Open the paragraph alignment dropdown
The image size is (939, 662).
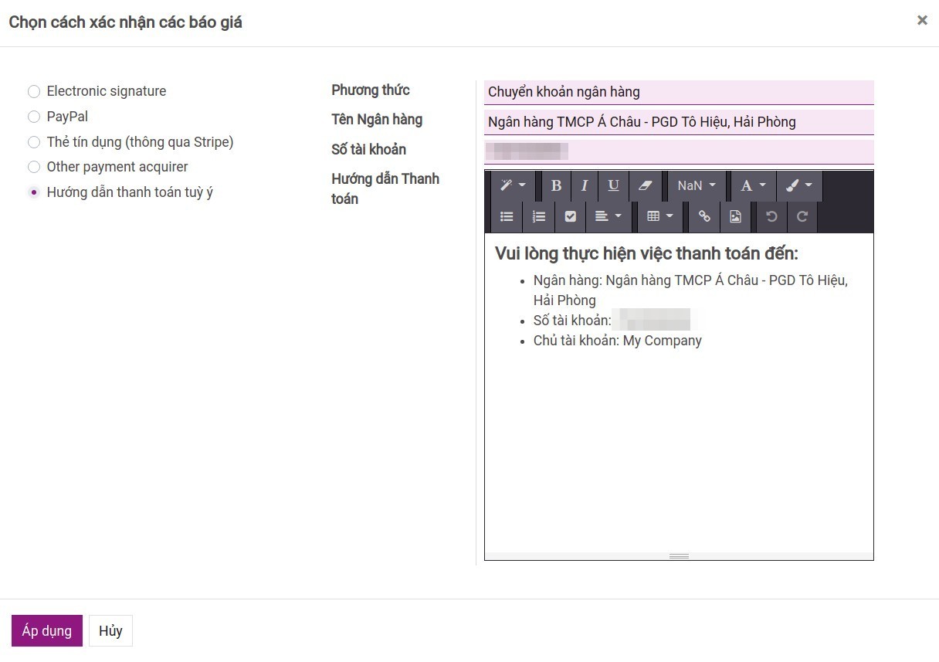[608, 217]
